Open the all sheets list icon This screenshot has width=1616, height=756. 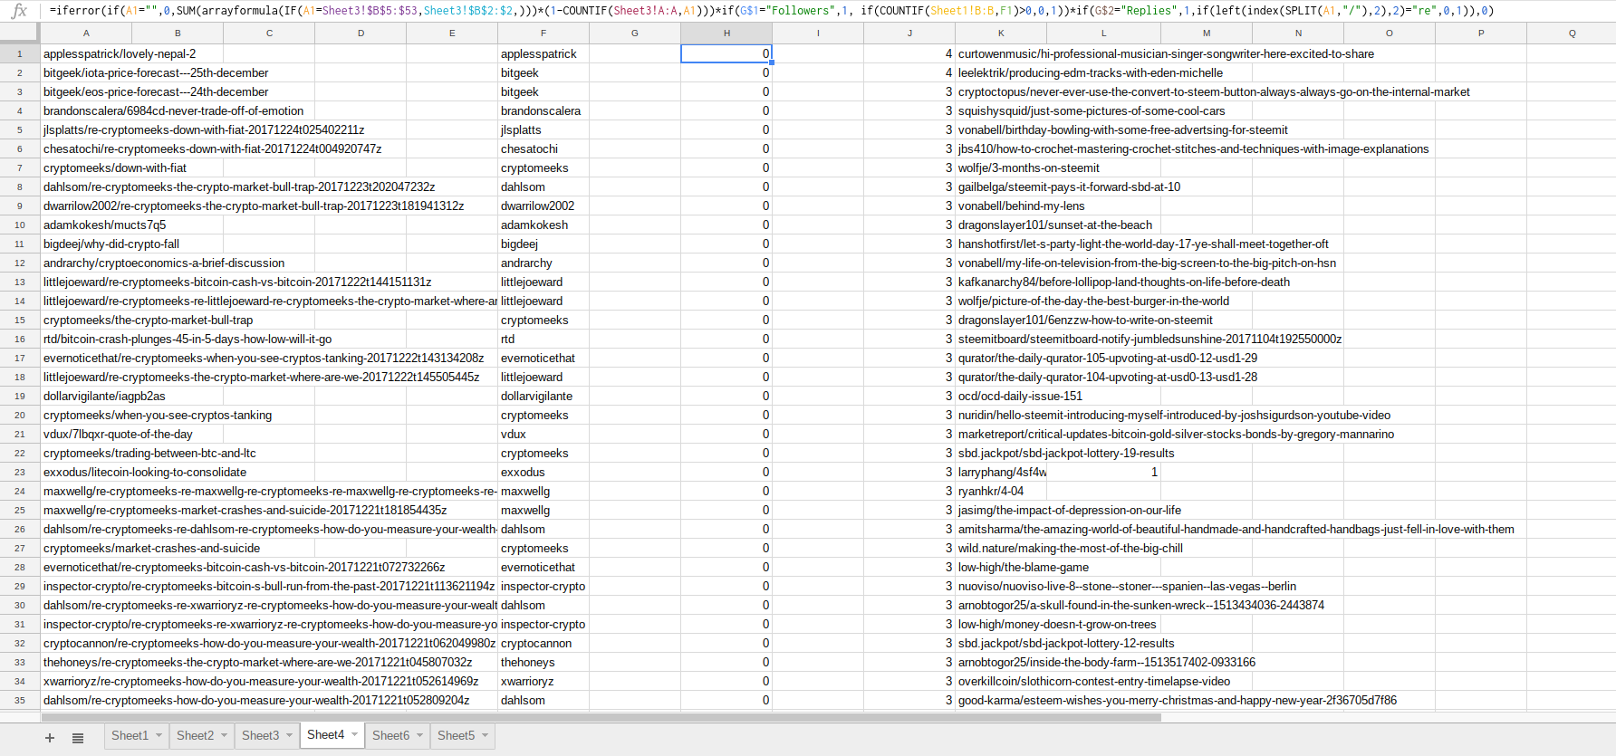point(78,738)
